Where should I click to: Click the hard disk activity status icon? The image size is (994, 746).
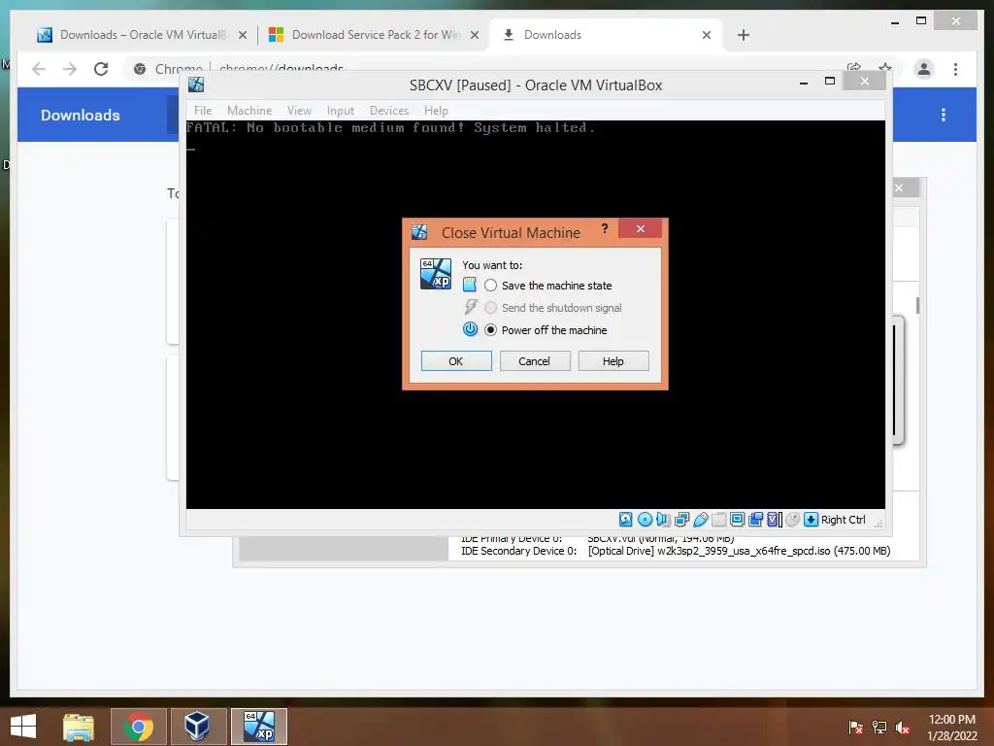coord(626,520)
